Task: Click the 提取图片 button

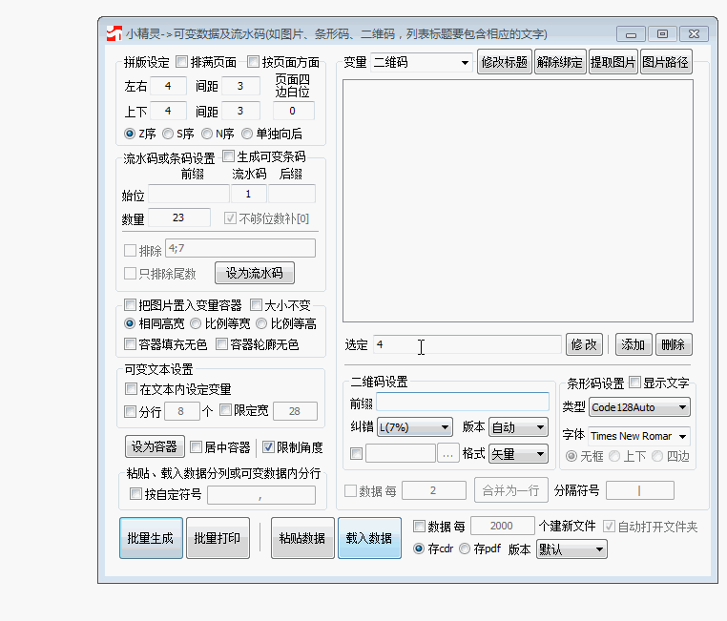Action: pyautogui.click(x=613, y=62)
